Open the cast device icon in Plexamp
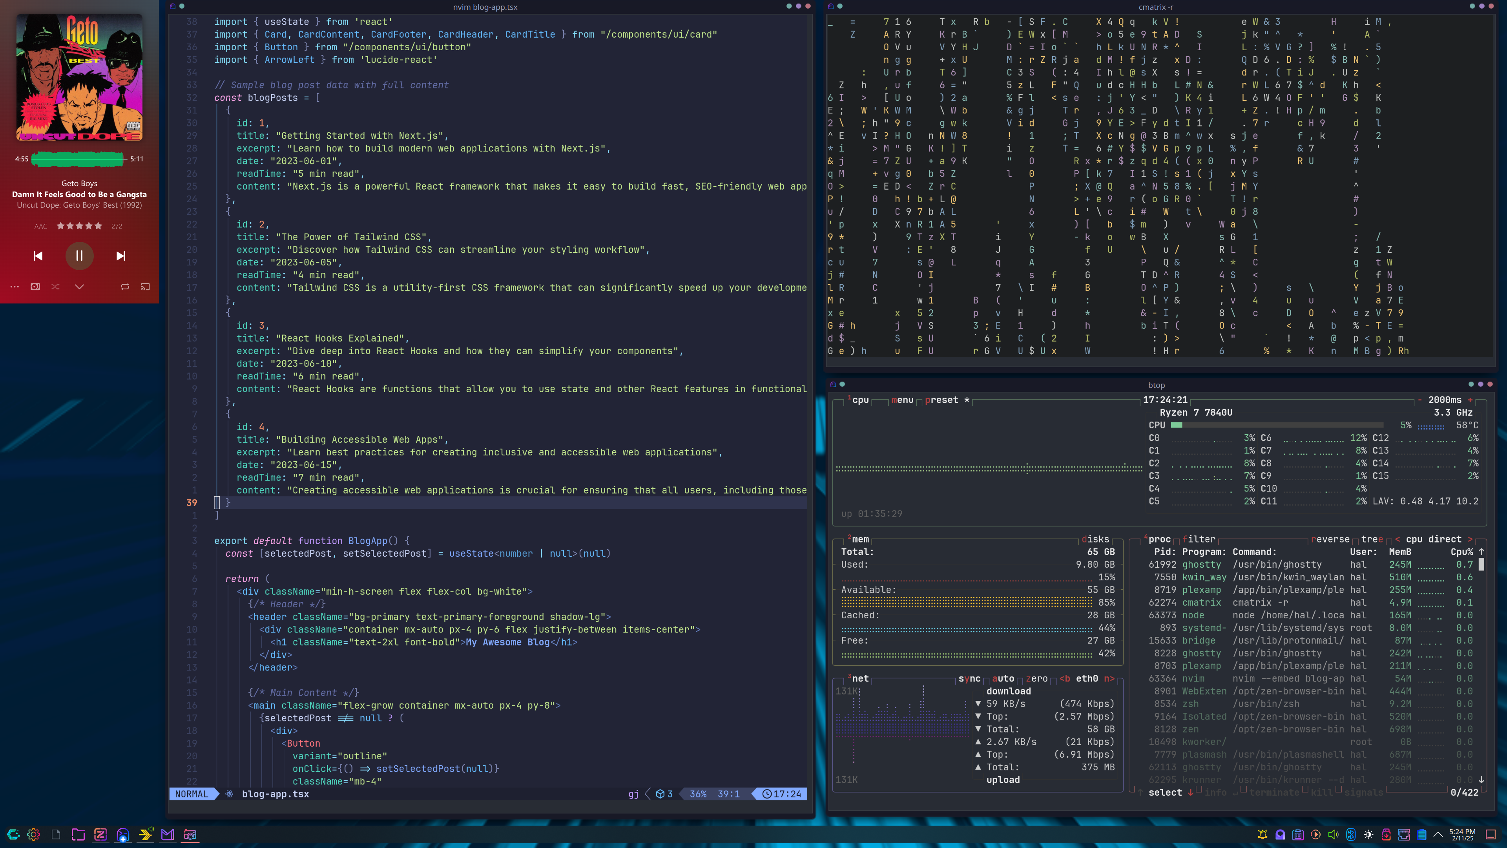Viewport: 1507px width, 848px height. click(x=145, y=287)
